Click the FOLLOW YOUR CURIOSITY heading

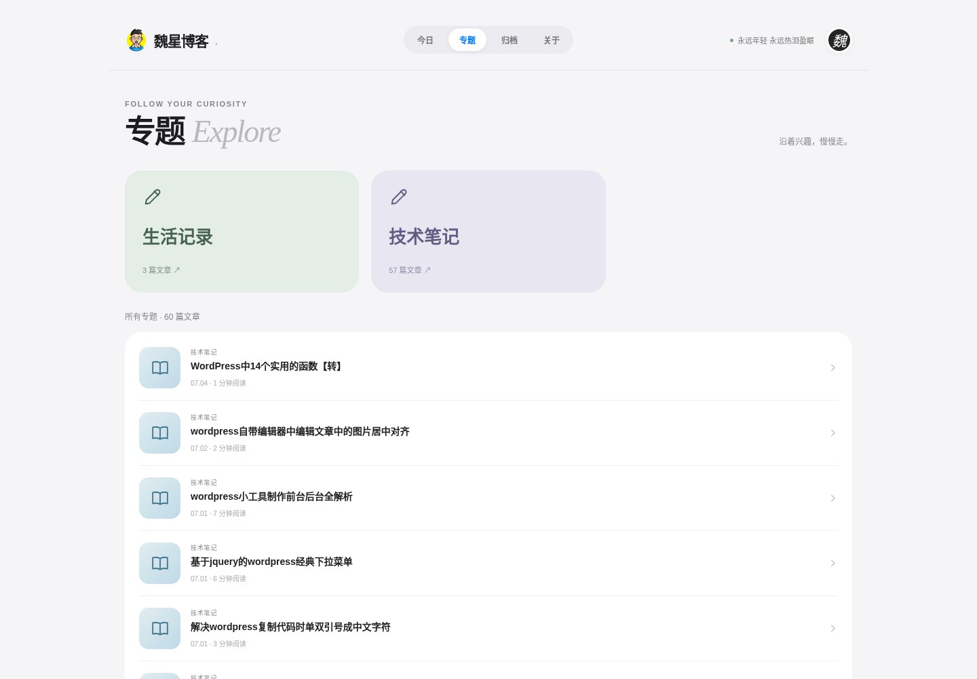tap(186, 104)
